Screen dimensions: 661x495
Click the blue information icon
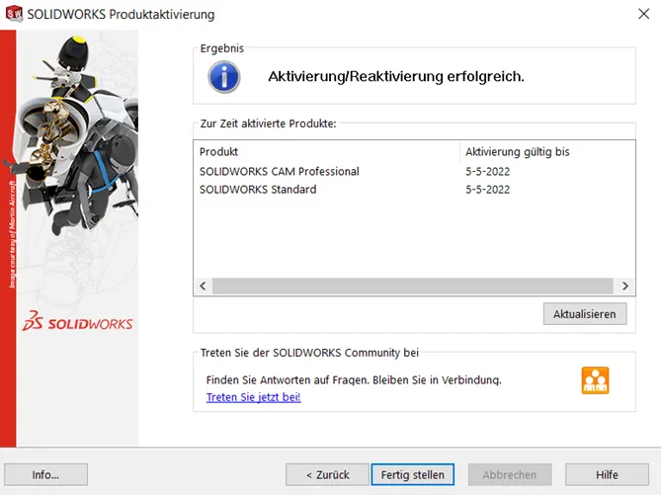pyautogui.click(x=224, y=77)
